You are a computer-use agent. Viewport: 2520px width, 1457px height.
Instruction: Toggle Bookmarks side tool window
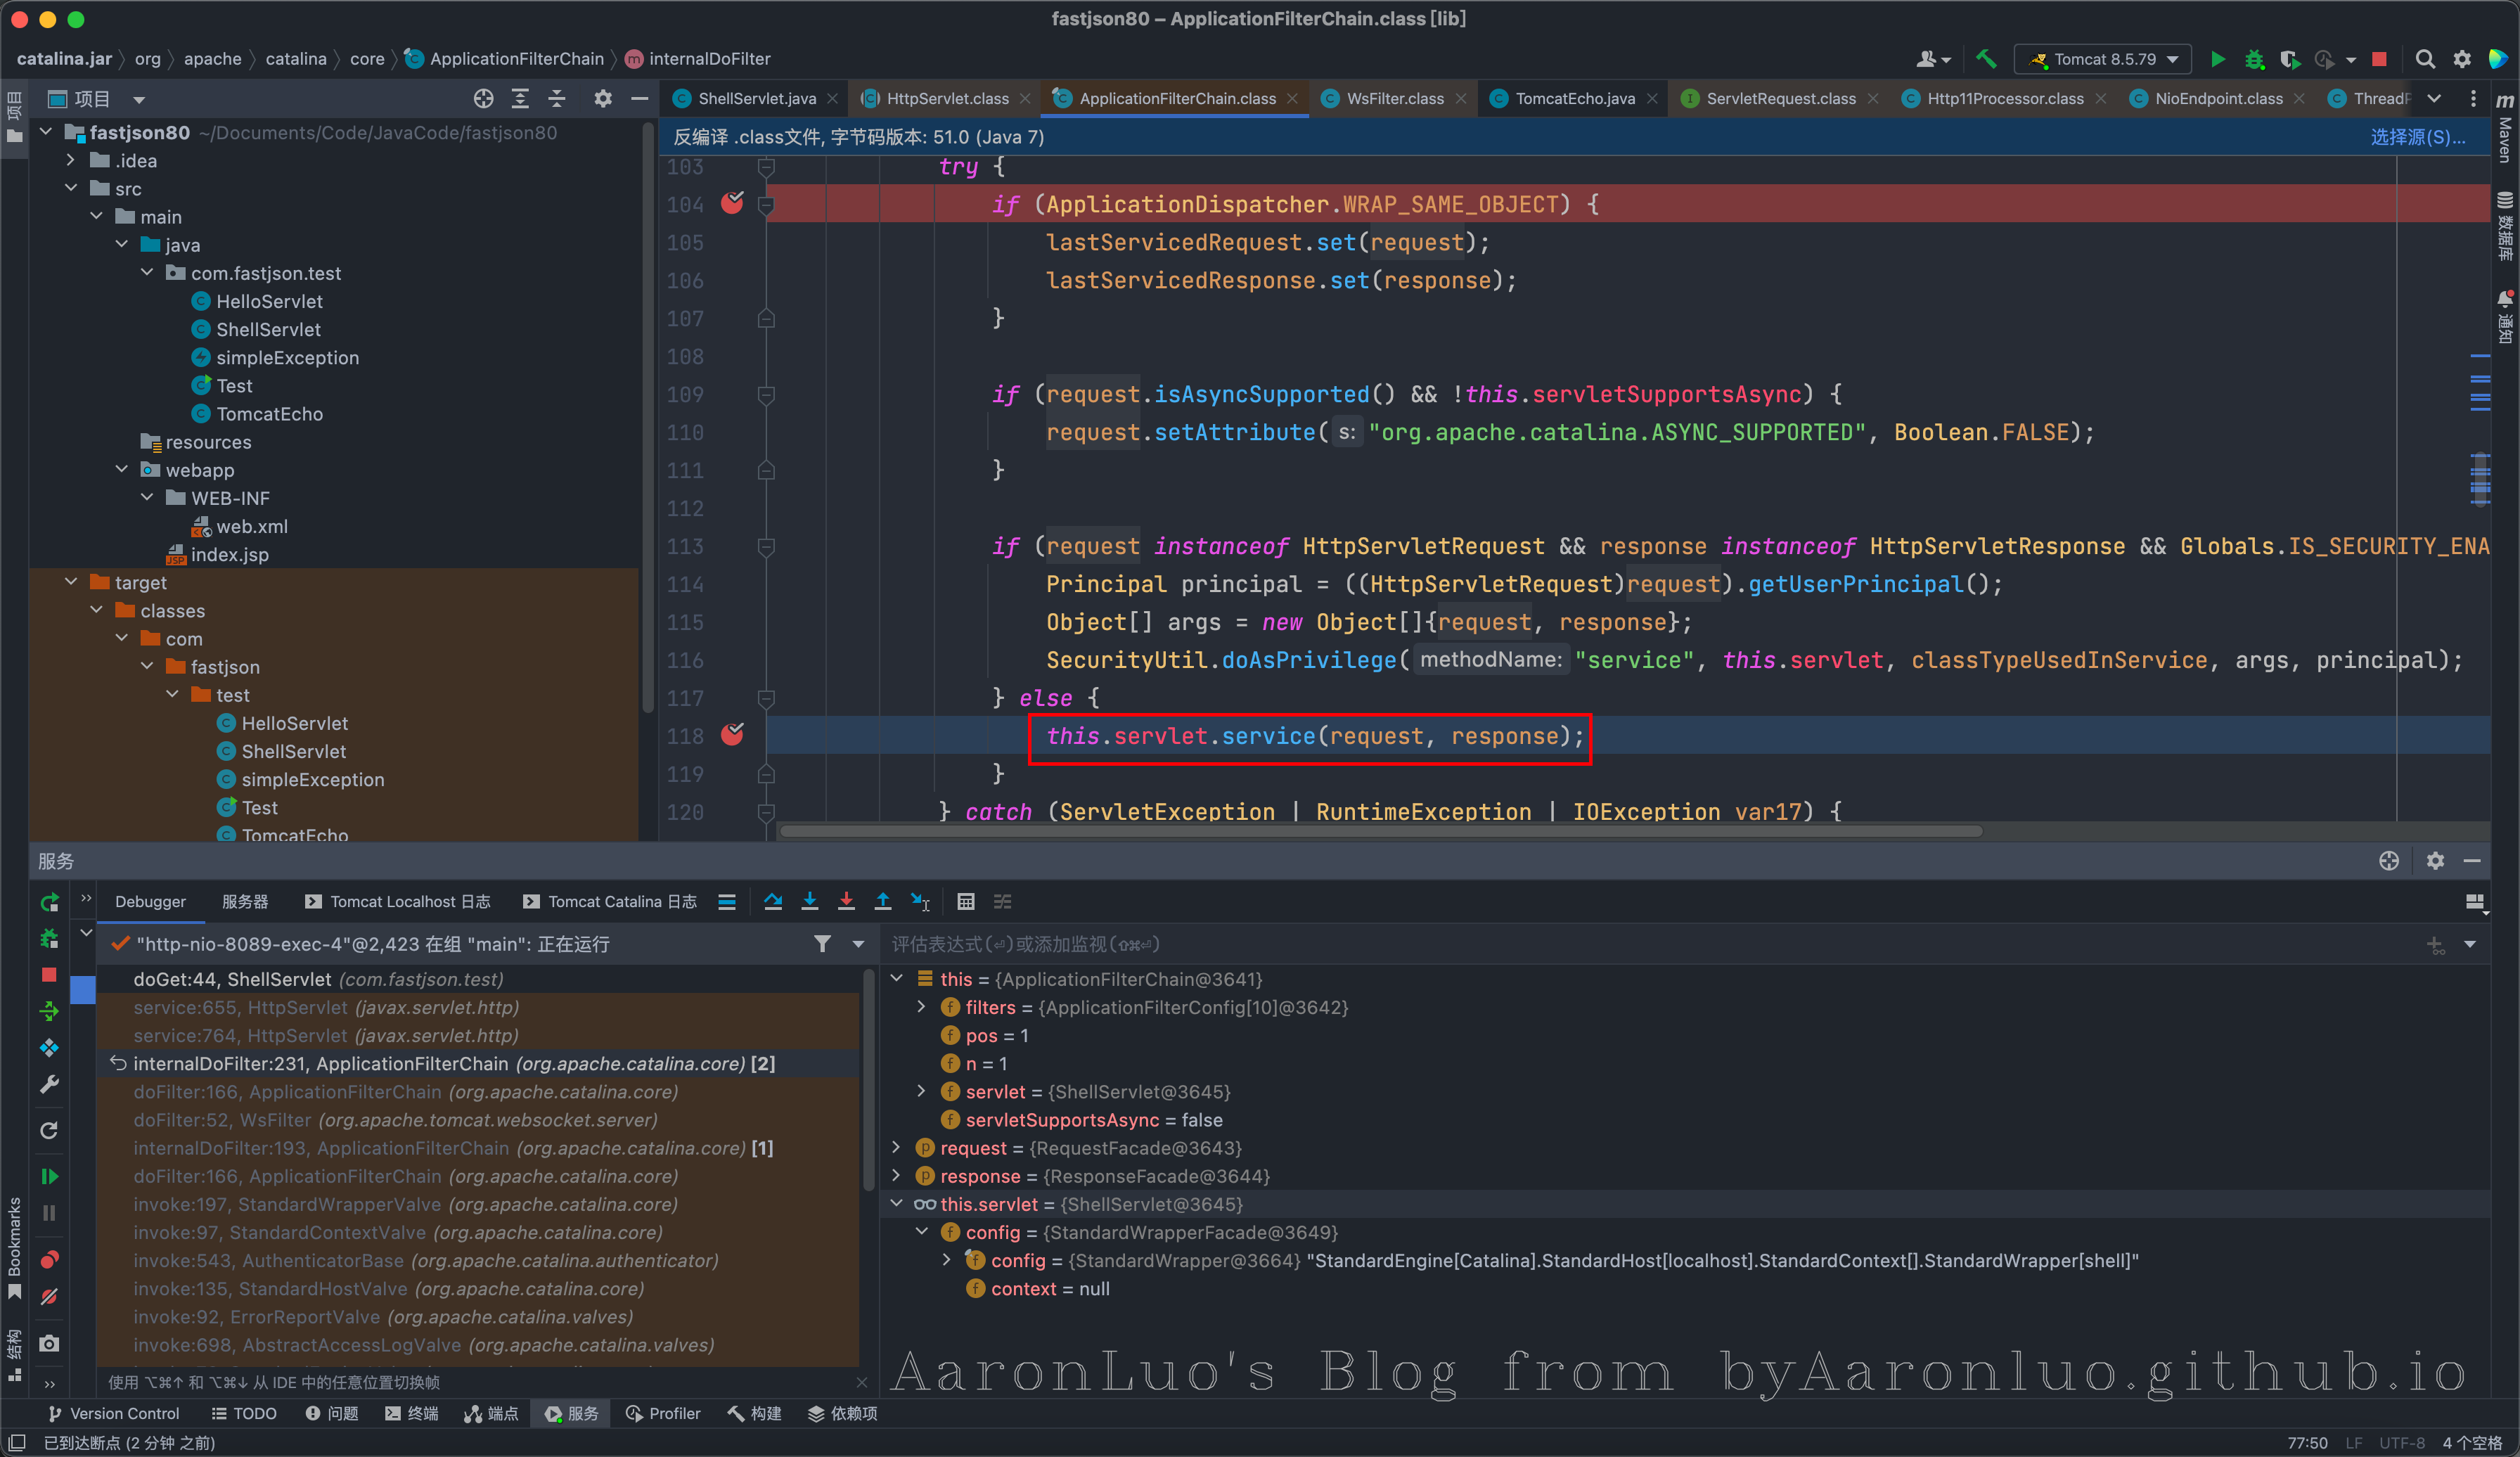(x=14, y=1247)
